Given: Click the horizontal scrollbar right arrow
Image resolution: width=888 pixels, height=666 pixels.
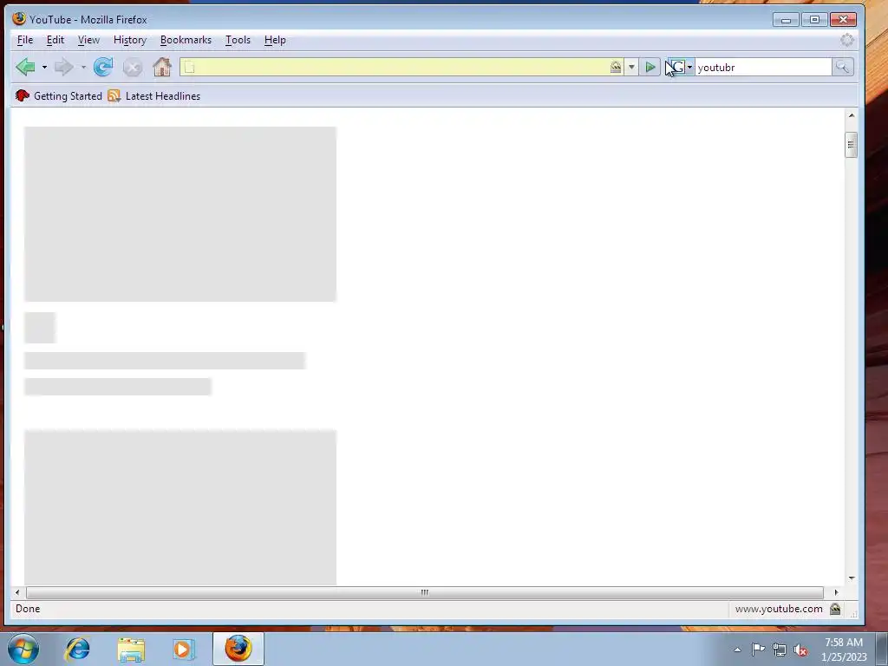Looking at the screenshot, I should [x=836, y=592].
